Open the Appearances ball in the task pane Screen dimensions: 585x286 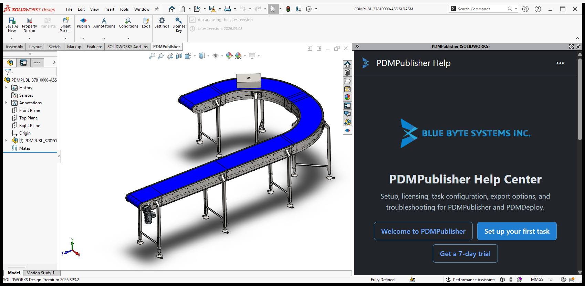[347, 97]
